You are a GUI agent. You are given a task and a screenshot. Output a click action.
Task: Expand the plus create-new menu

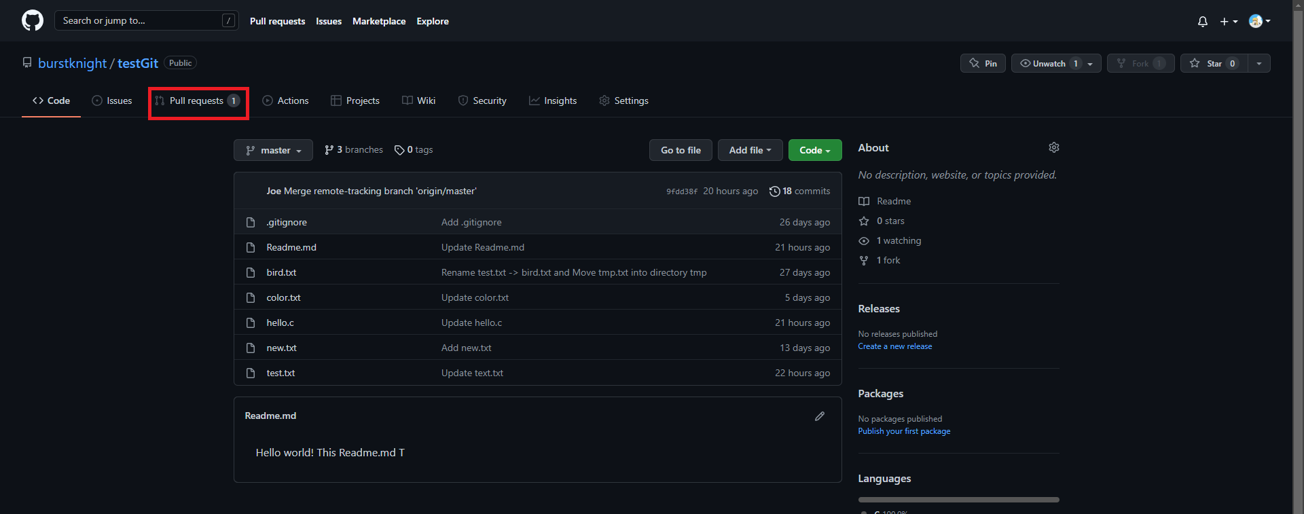(1229, 21)
